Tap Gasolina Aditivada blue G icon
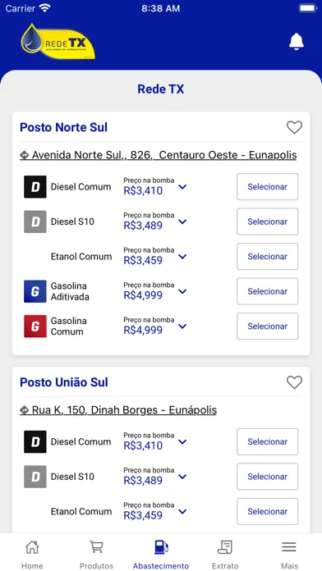Screen dimensions: 322x571 point(35,291)
